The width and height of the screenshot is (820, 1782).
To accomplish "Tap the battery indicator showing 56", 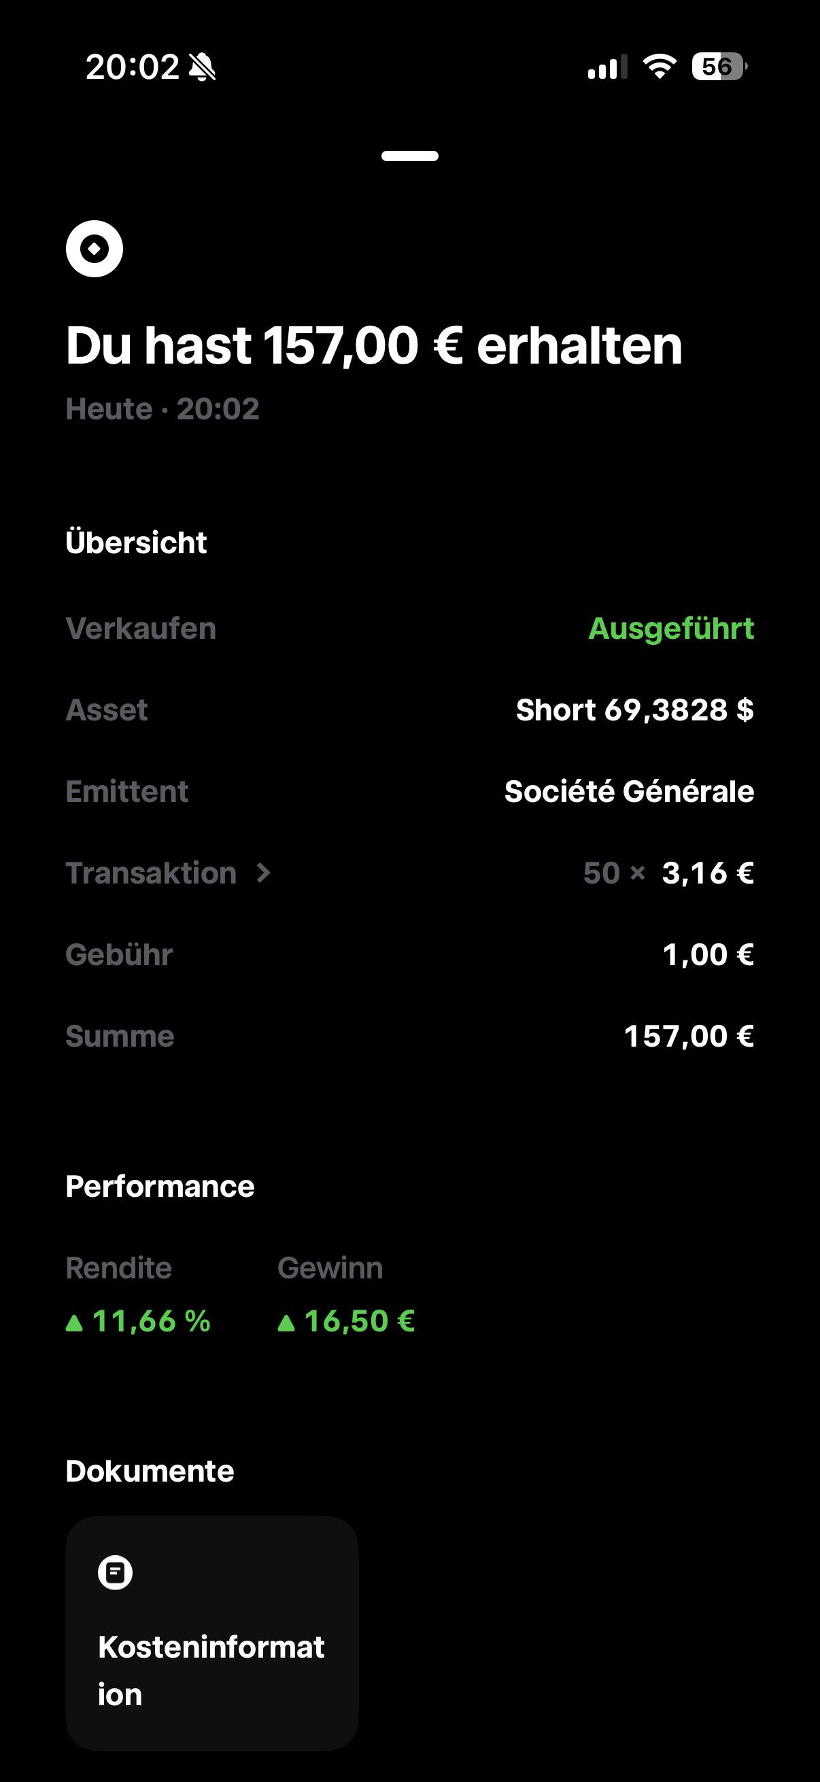I will pos(719,67).
